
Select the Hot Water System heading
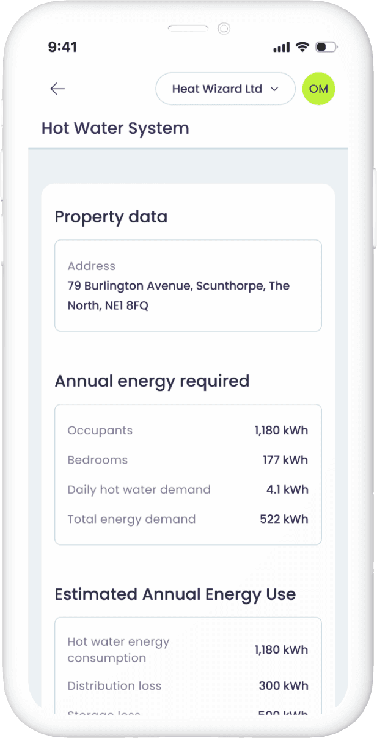click(x=115, y=128)
